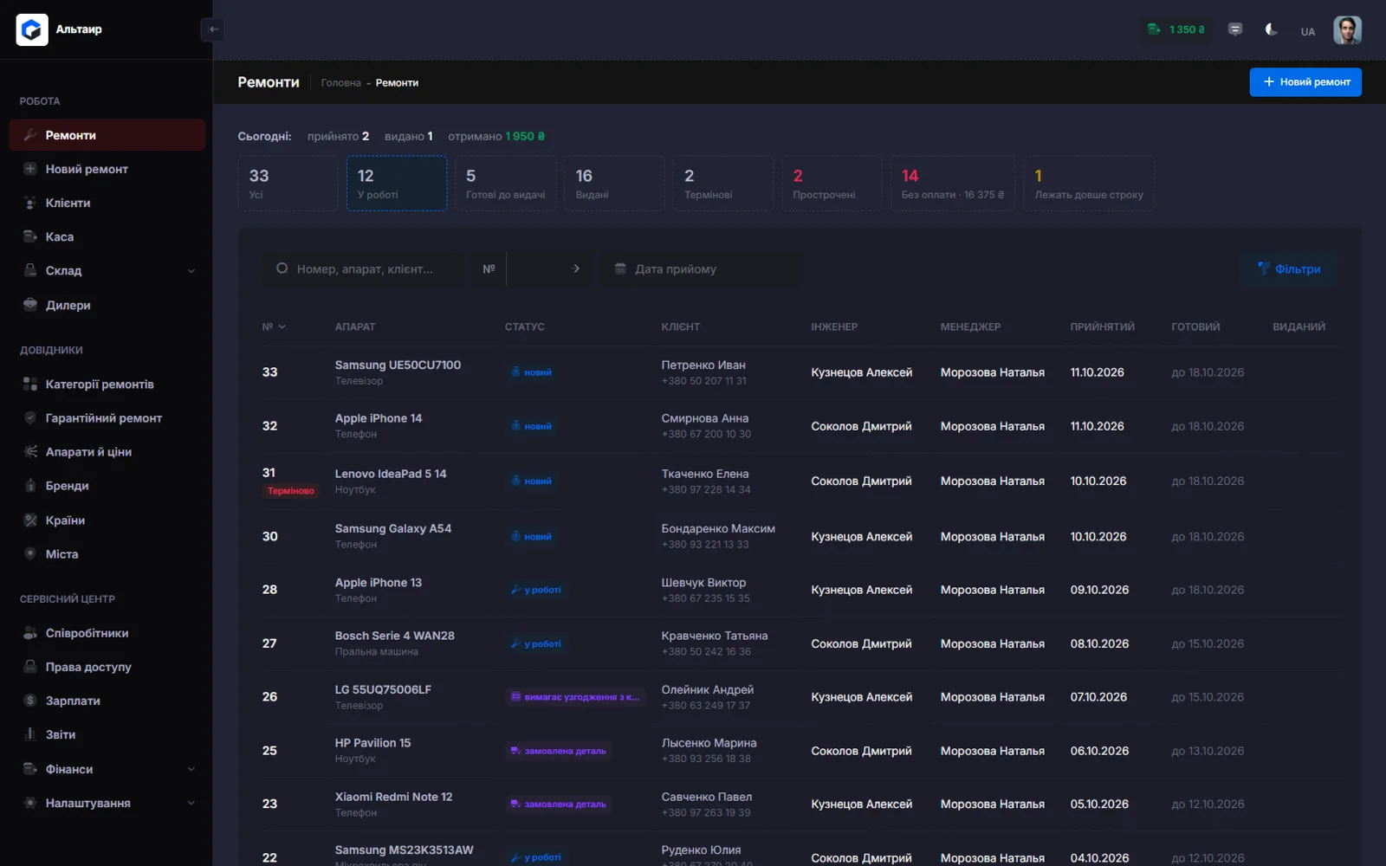Toggle dark mode moon icon
The width and height of the screenshot is (1386, 866).
[x=1271, y=29]
